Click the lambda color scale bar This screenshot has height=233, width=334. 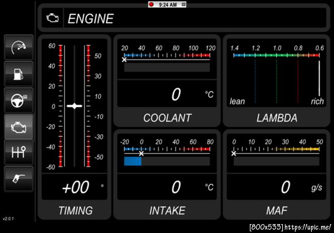277,55
